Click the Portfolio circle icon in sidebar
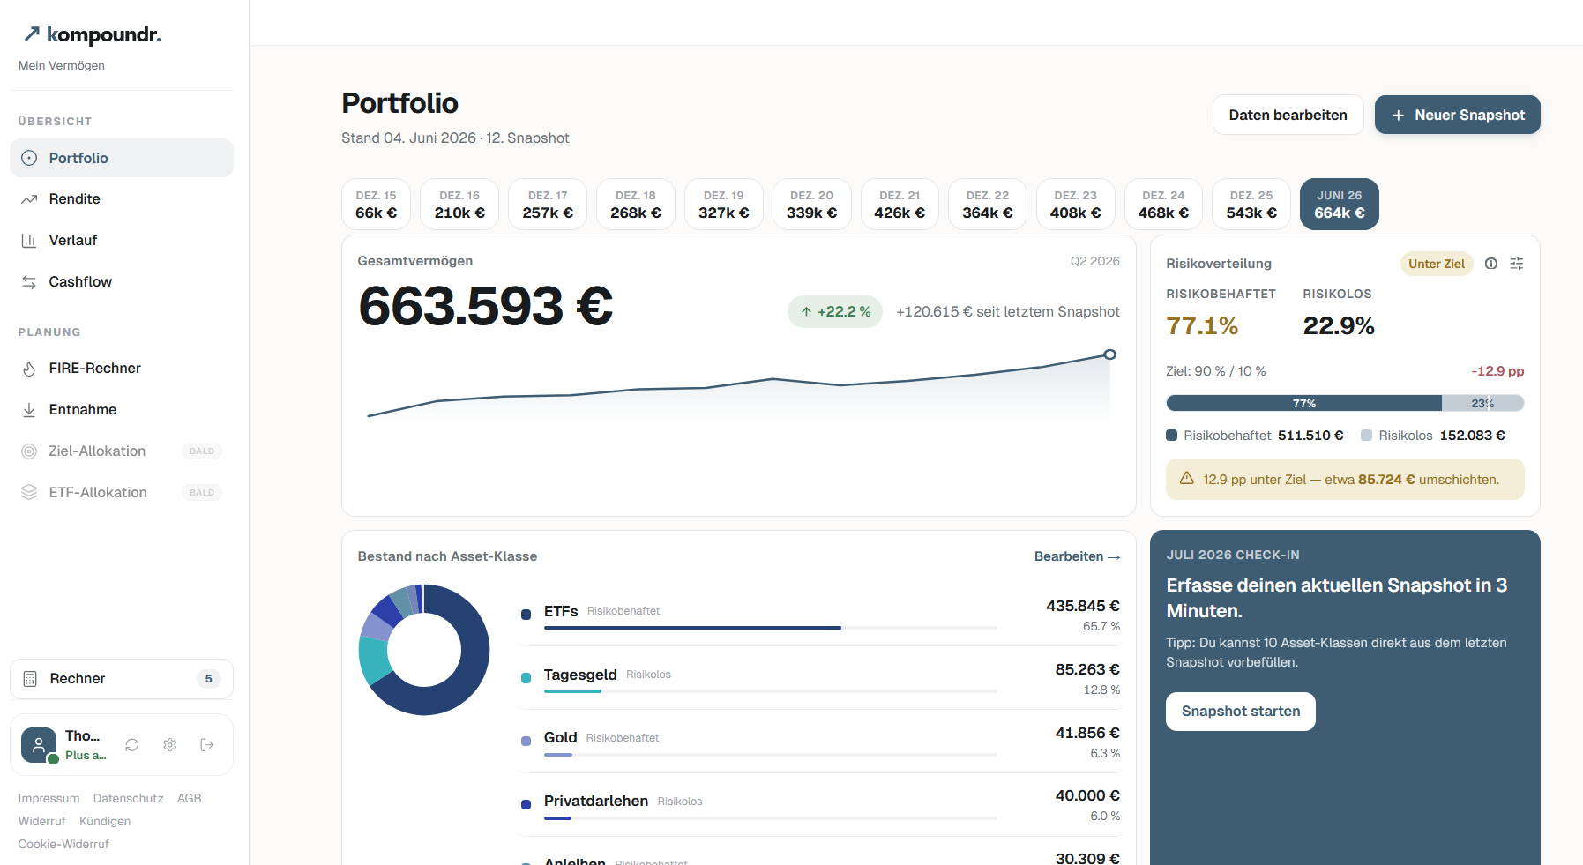The height and width of the screenshot is (865, 1583). click(x=29, y=158)
